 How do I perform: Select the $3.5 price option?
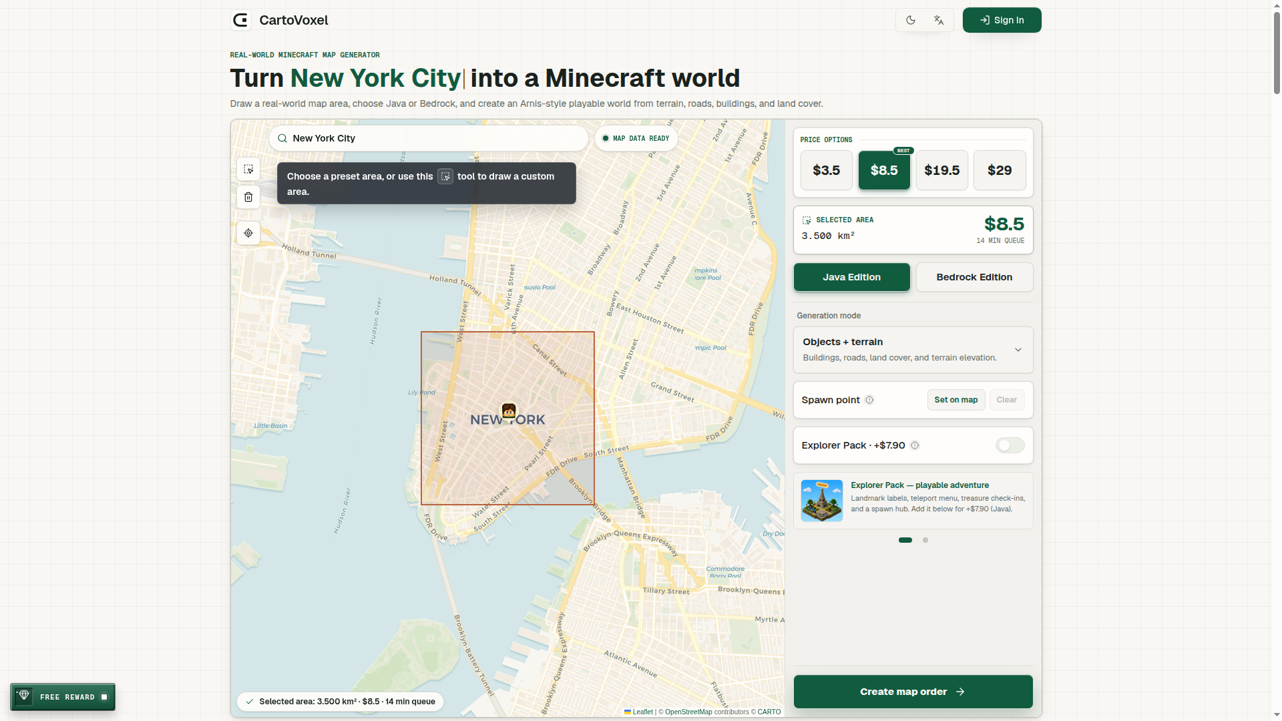[x=827, y=170]
